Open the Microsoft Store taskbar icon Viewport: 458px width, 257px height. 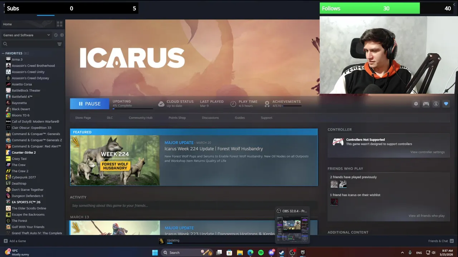pos(229,252)
